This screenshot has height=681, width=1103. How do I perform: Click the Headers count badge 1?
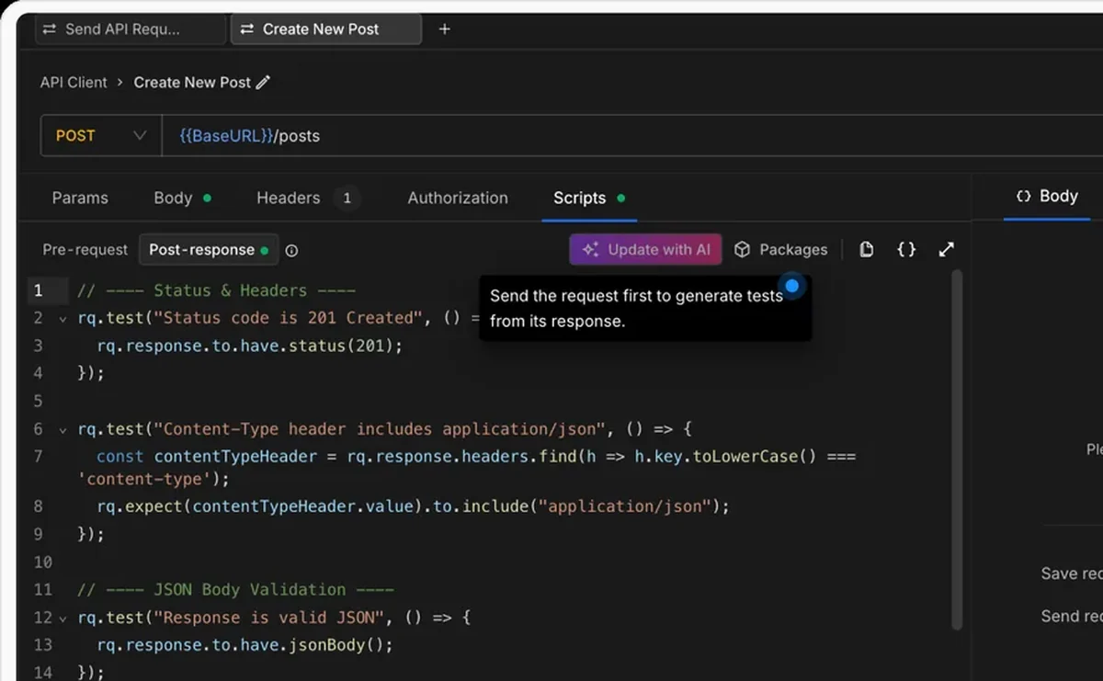[347, 198]
